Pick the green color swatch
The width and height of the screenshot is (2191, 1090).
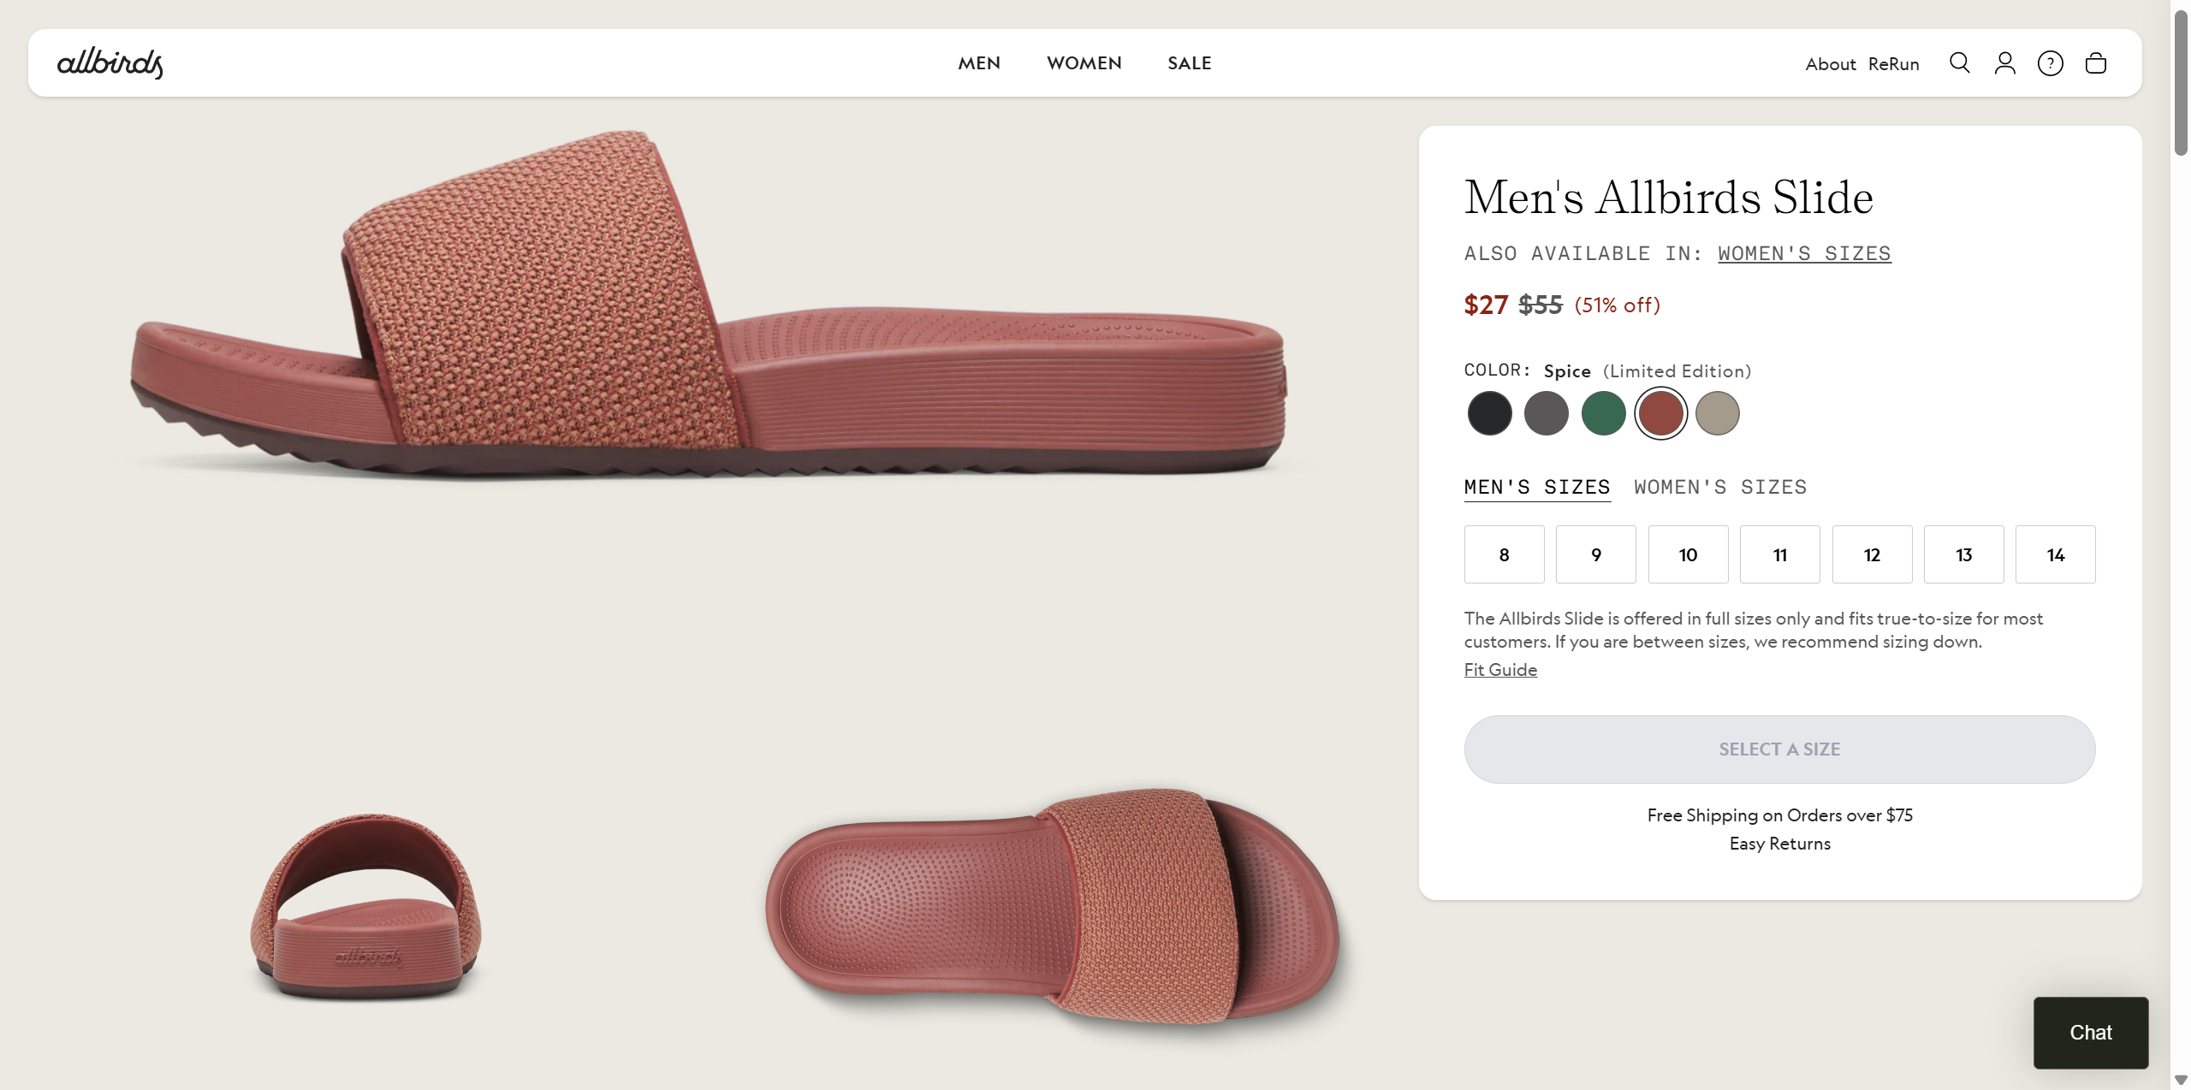pos(1603,413)
